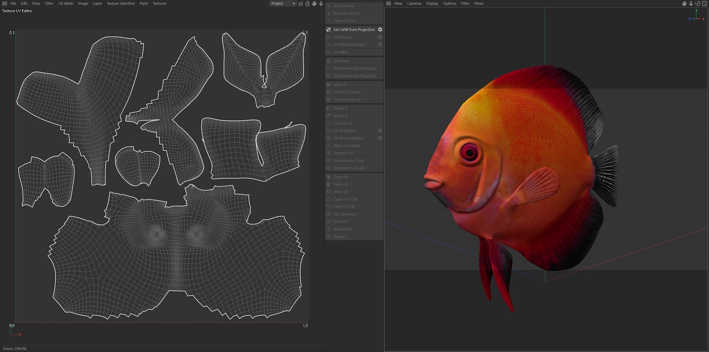Open UV Unwrap settings gear
The height and width of the screenshot is (352, 709).
pyautogui.click(x=380, y=37)
